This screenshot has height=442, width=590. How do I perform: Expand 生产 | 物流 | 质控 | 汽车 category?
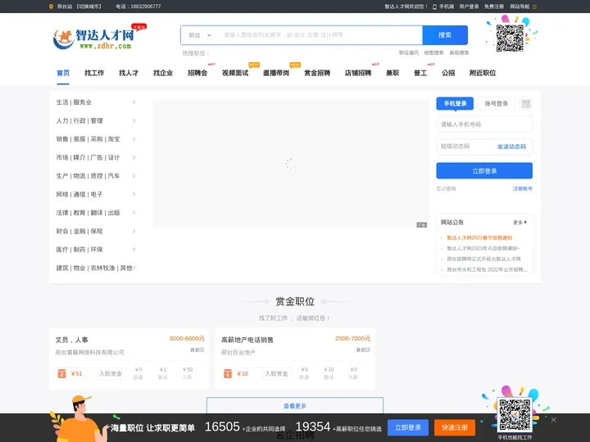click(96, 176)
